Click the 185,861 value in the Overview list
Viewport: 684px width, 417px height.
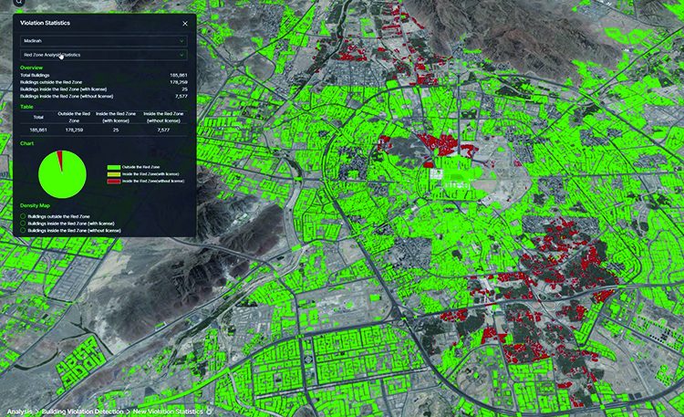coord(179,75)
